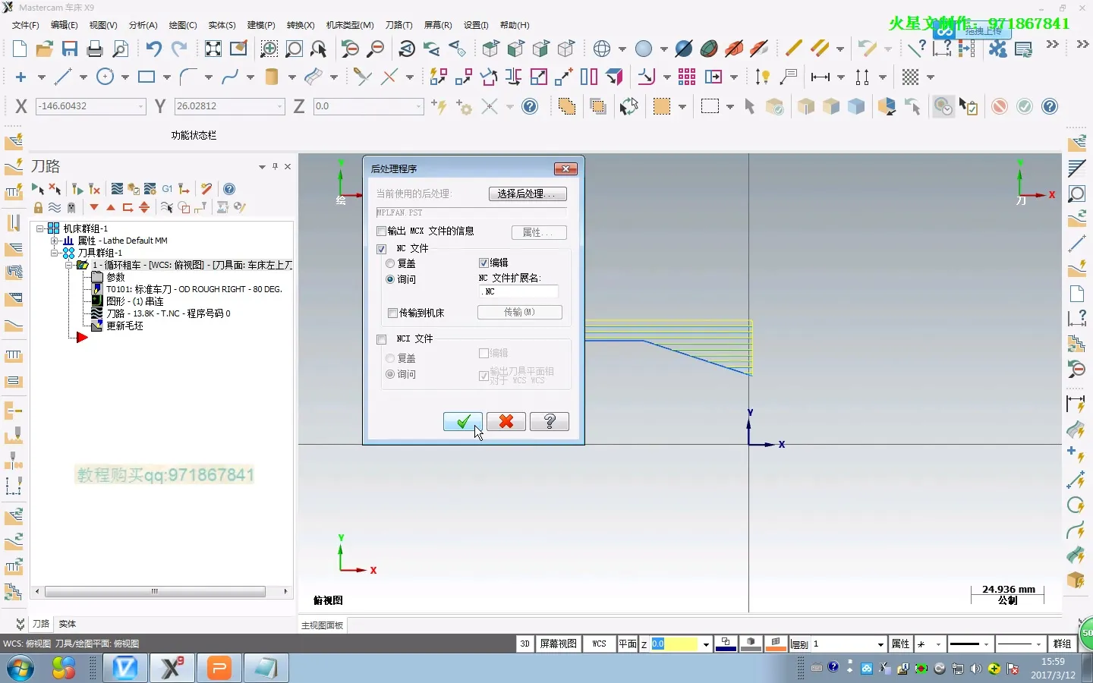The width and height of the screenshot is (1093, 683).
Task: Check the 传输到机床 checkbox
Action: click(392, 313)
